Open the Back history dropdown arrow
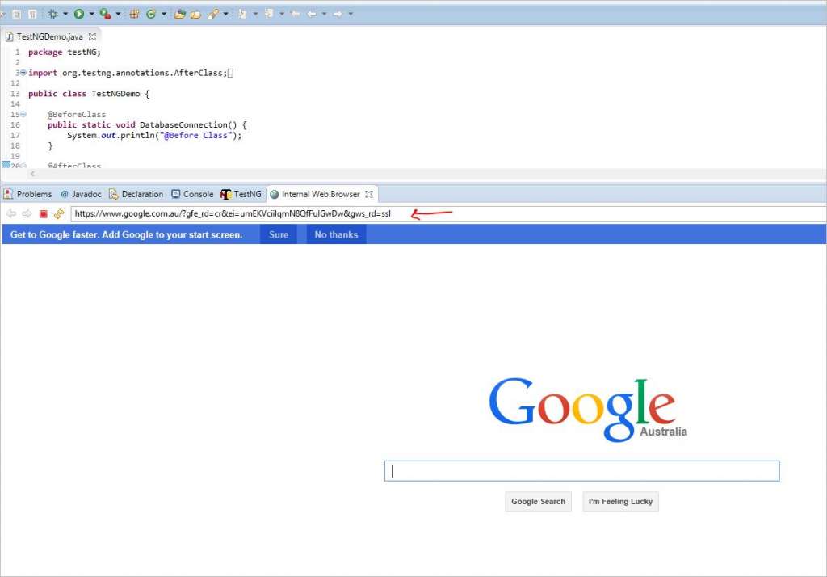Image resolution: width=827 pixels, height=577 pixels. pyautogui.click(x=324, y=14)
